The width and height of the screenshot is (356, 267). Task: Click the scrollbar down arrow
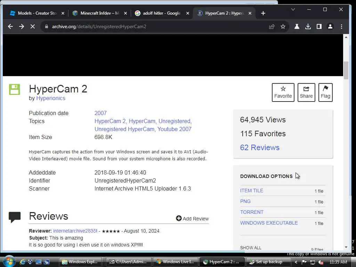pos(346,247)
